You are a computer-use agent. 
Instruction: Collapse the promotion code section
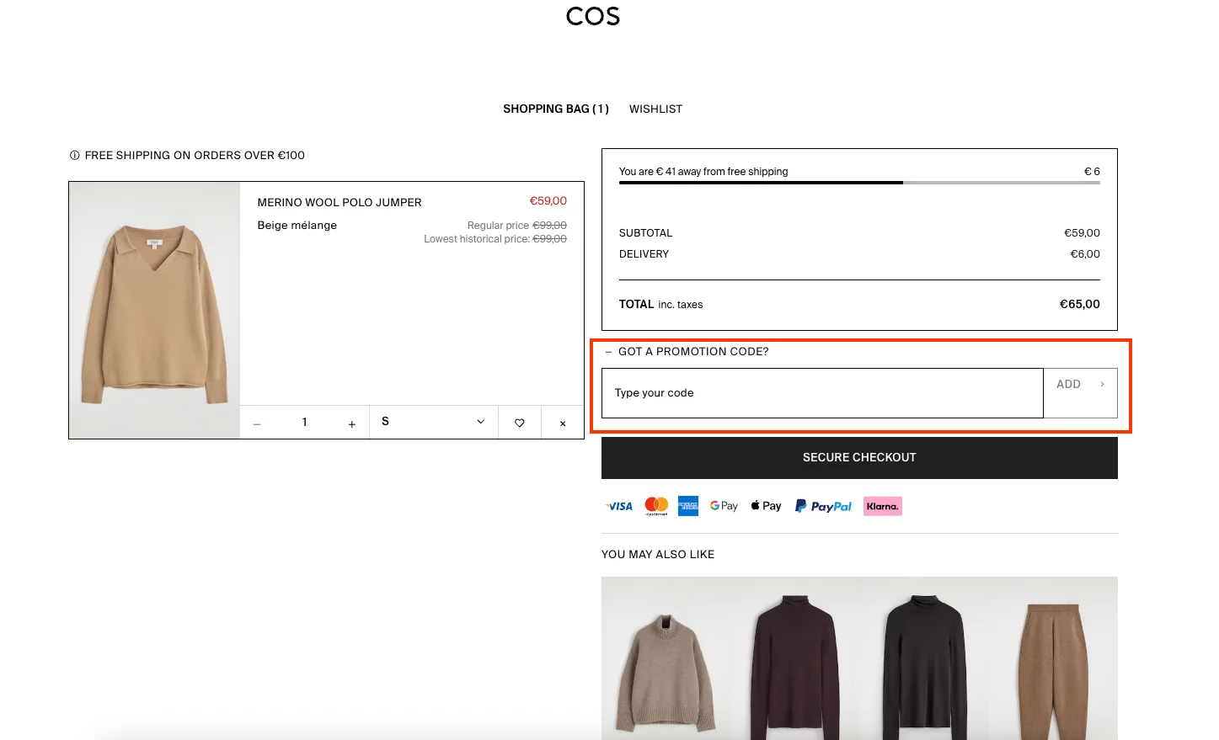click(x=608, y=351)
